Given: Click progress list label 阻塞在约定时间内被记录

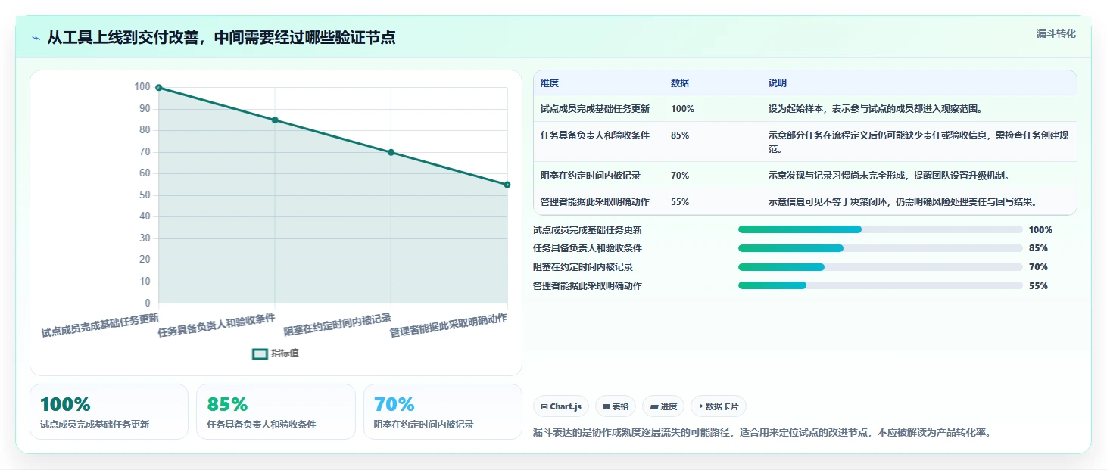Looking at the screenshot, I should pos(583,267).
